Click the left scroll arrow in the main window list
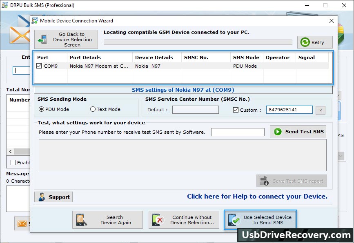The width and height of the screenshot is (354, 243). 10,152
